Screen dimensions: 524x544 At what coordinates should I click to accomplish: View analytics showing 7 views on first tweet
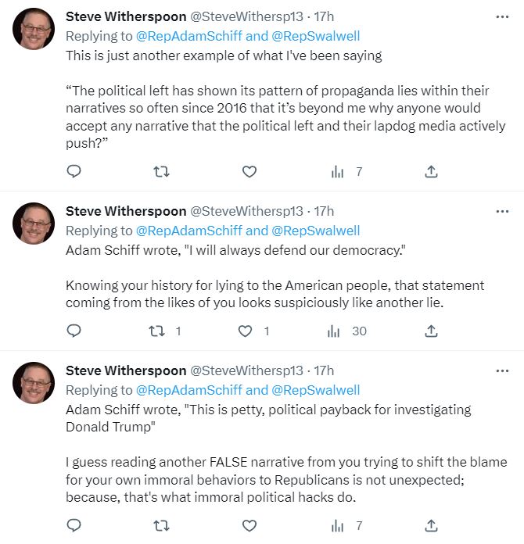pyautogui.click(x=338, y=171)
